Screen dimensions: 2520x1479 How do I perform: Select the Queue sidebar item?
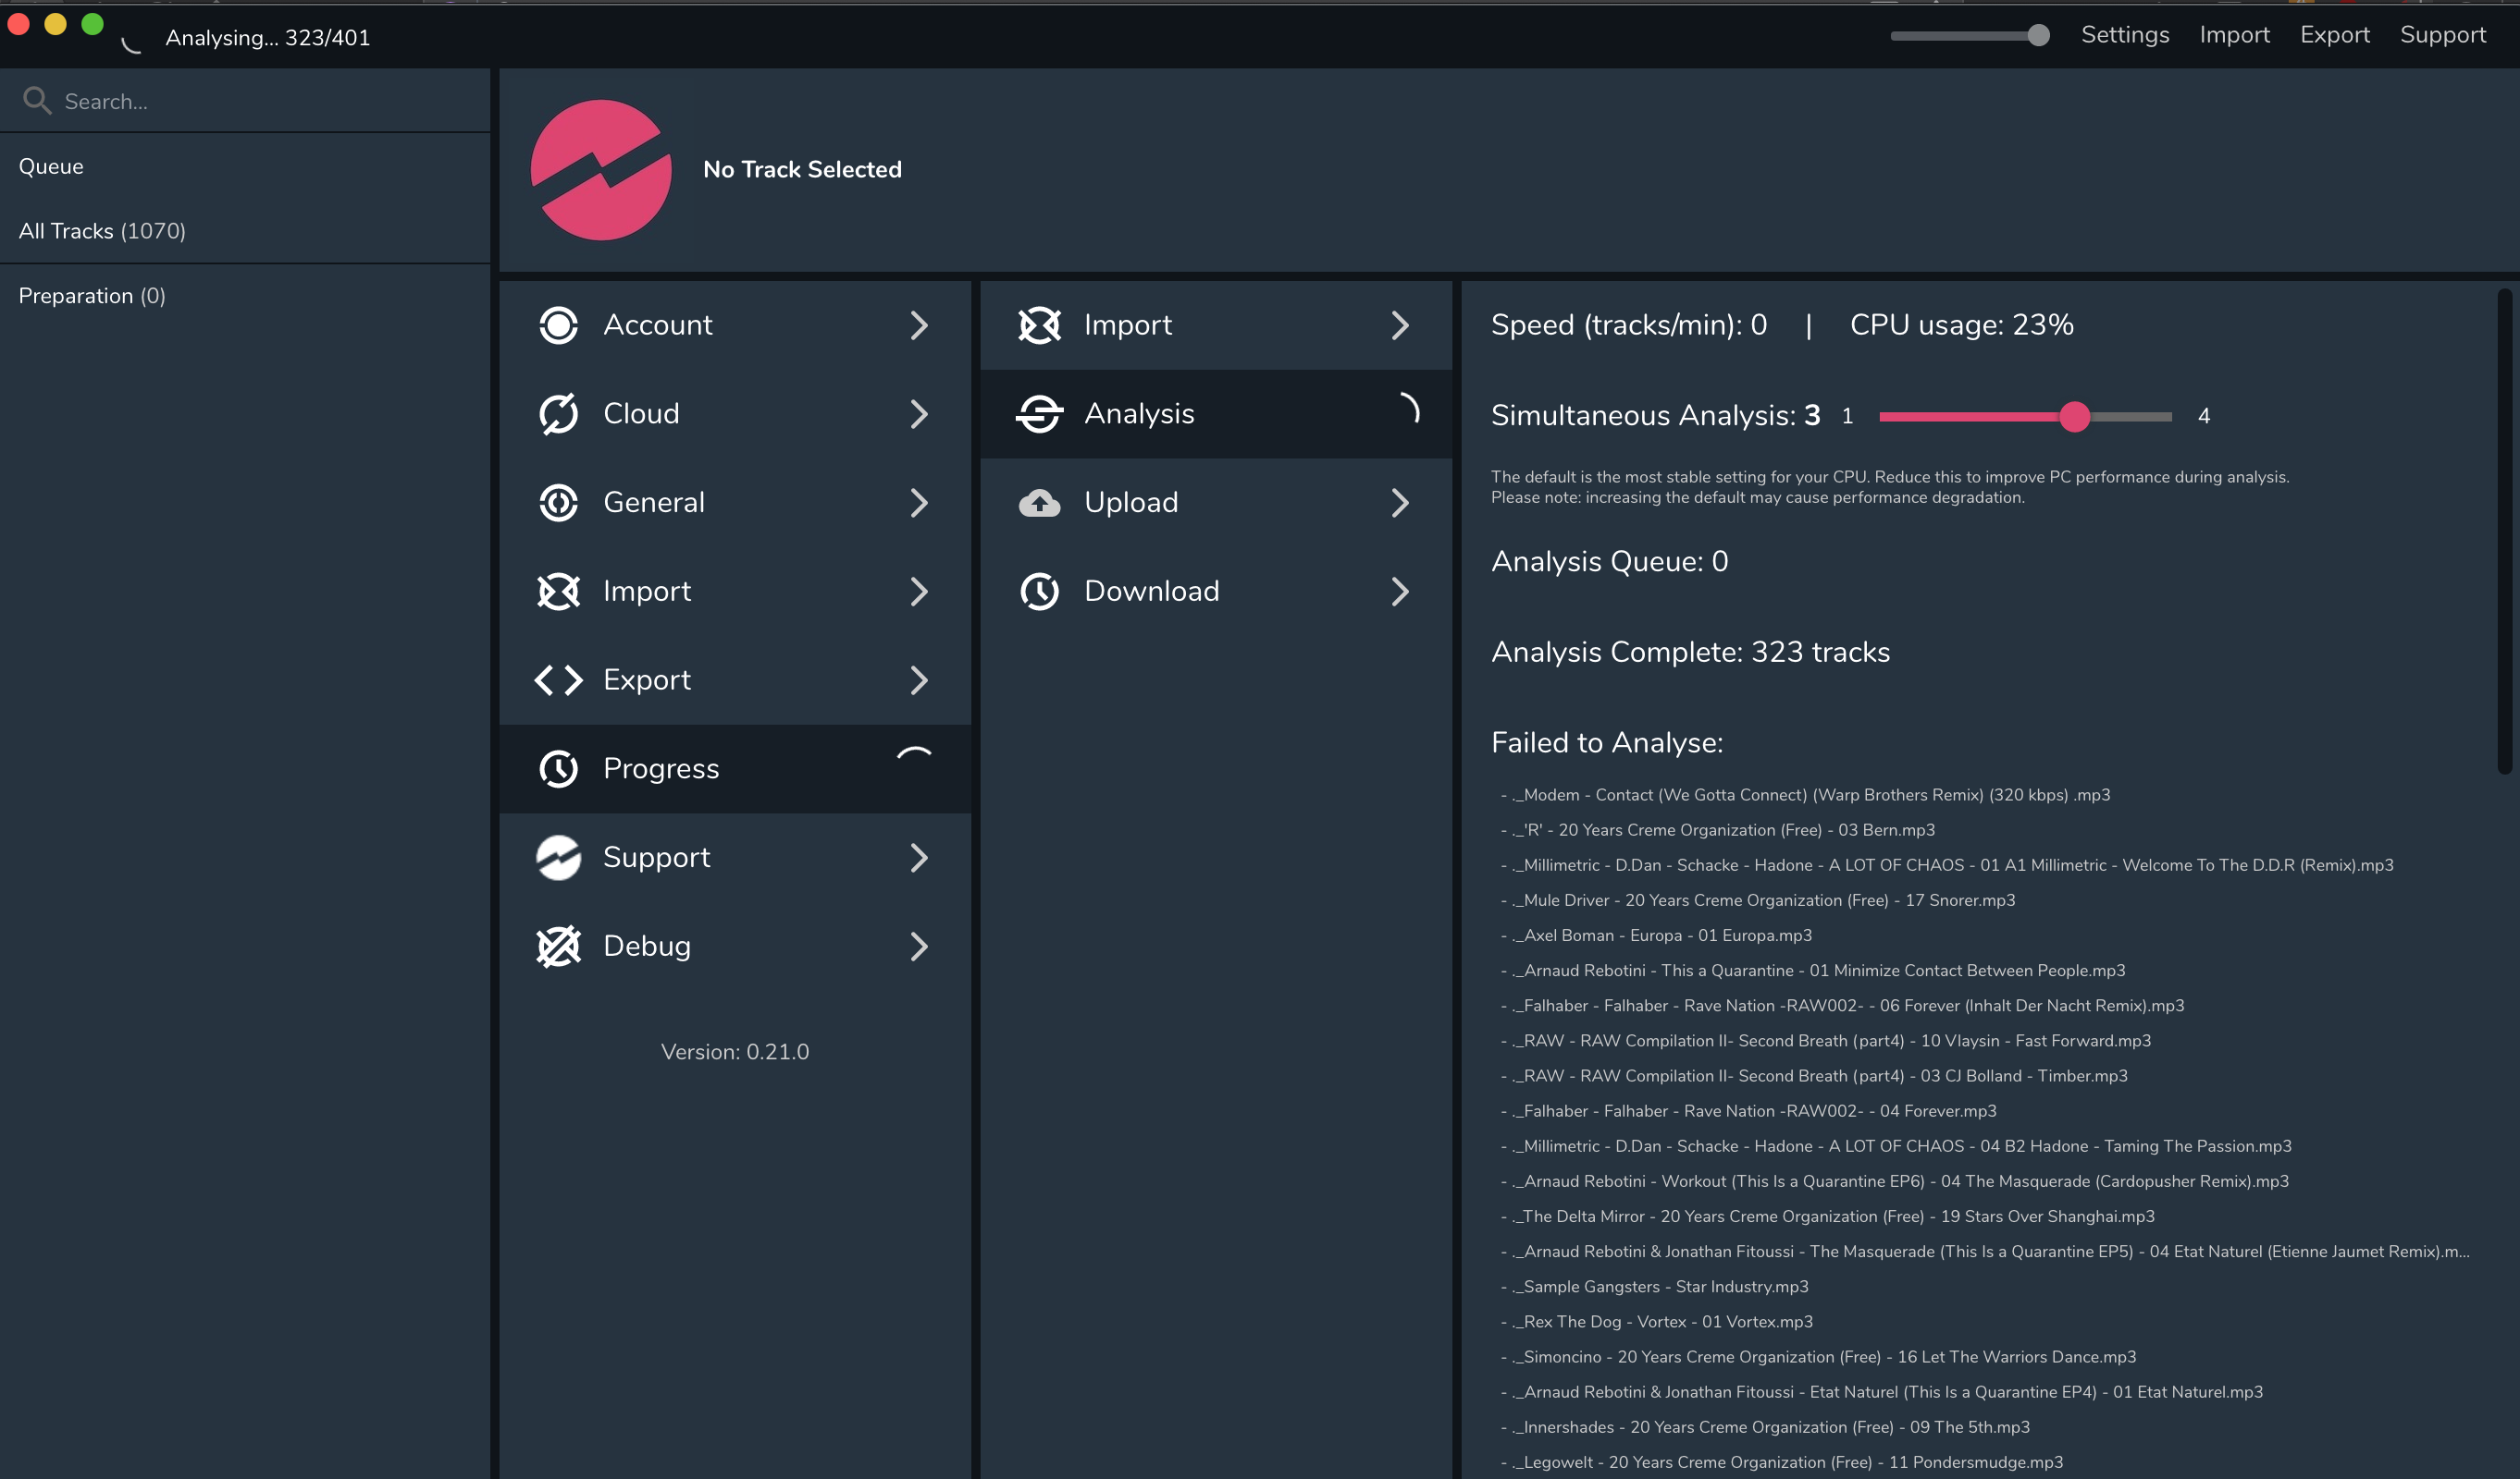click(51, 167)
